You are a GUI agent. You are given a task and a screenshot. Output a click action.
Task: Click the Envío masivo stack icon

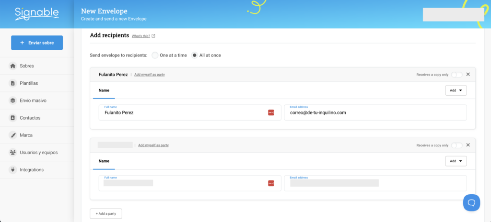[13, 100]
